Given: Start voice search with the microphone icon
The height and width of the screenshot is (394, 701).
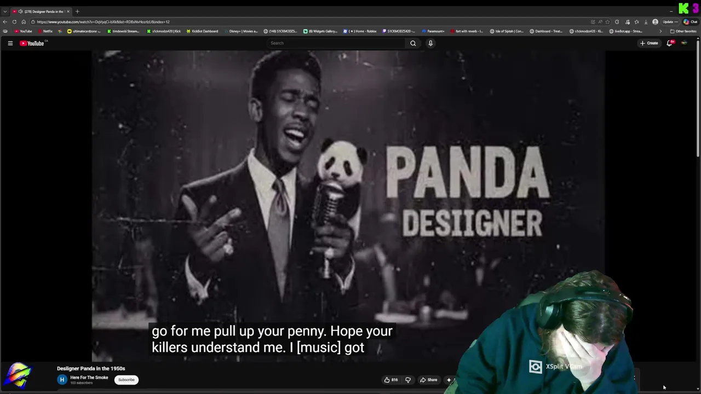Looking at the screenshot, I should [430, 43].
